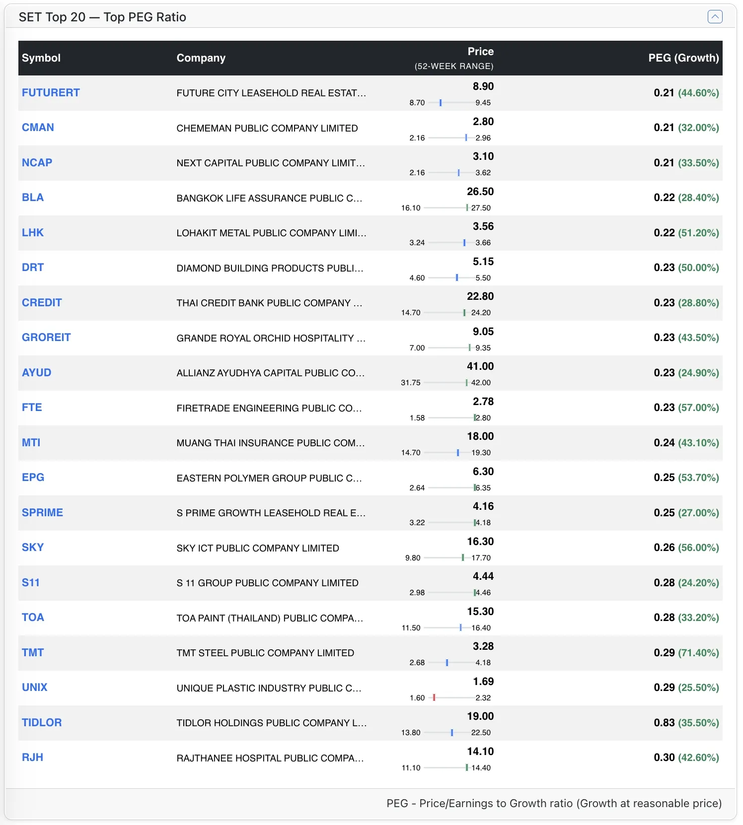Click company name SKY ICT PUBLIC COMPANY LIMITED

258,548
